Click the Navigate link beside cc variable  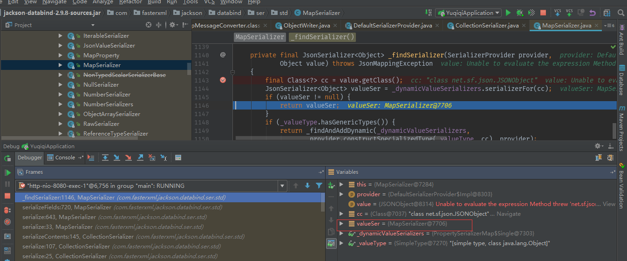click(508, 214)
